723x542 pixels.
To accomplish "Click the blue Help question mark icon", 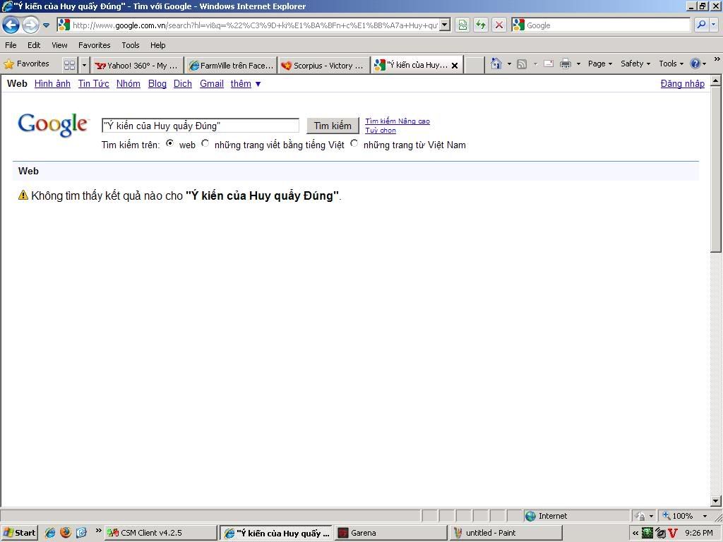I will (695, 64).
